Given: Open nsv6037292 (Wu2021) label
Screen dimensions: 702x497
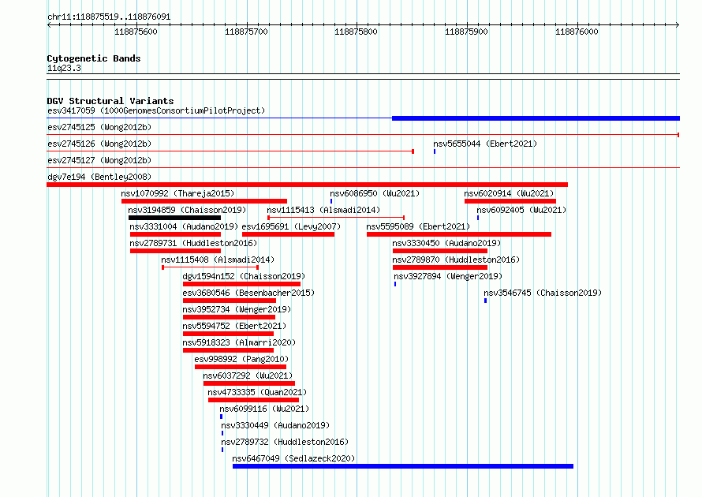Looking at the screenshot, I should (x=248, y=376).
